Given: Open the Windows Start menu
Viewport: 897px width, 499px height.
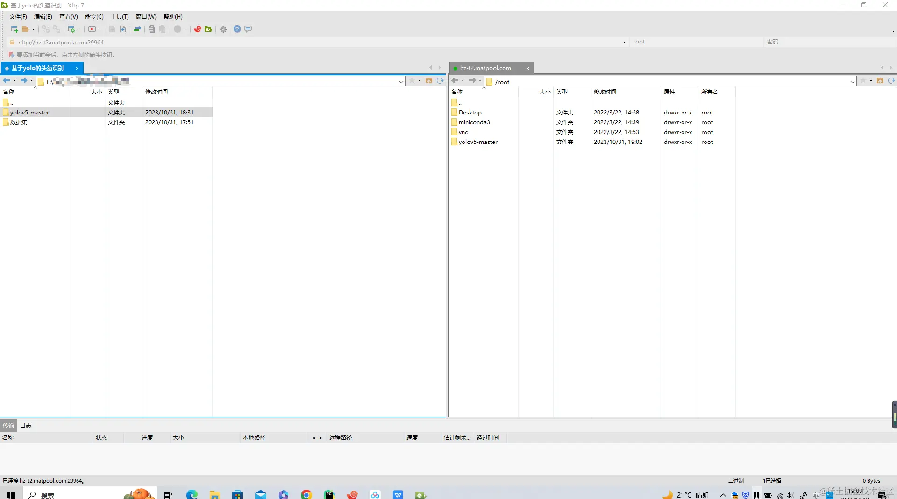Looking at the screenshot, I should tap(11, 494).
